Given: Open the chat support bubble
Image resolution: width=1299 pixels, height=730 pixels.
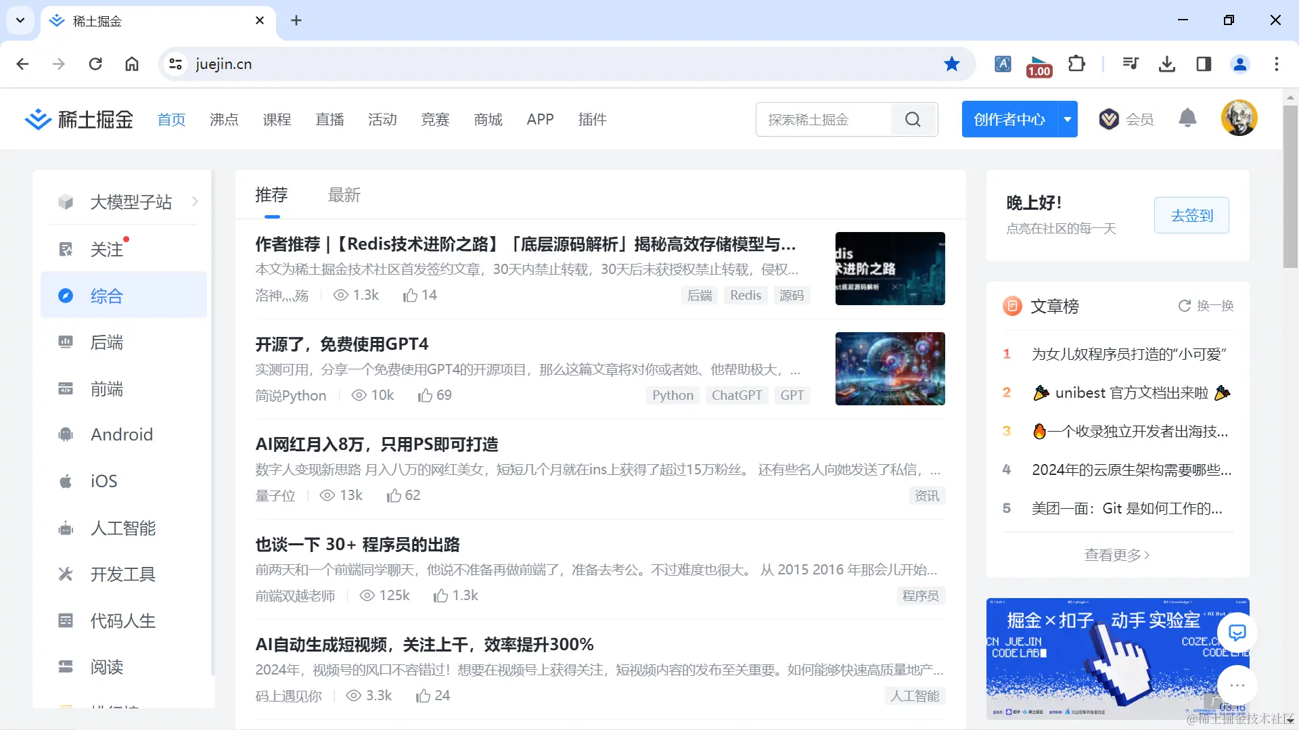Looking at the screenshot, I should point(1237,633).
